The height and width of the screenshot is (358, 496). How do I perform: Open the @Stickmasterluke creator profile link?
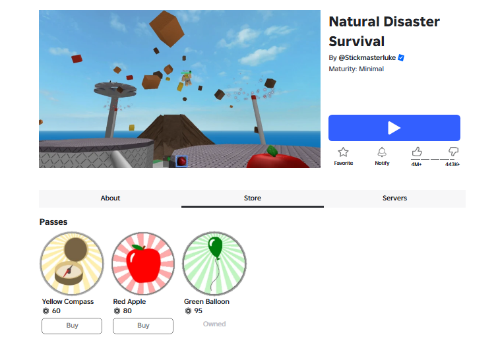pyautogui.click(x=367, y=57)
